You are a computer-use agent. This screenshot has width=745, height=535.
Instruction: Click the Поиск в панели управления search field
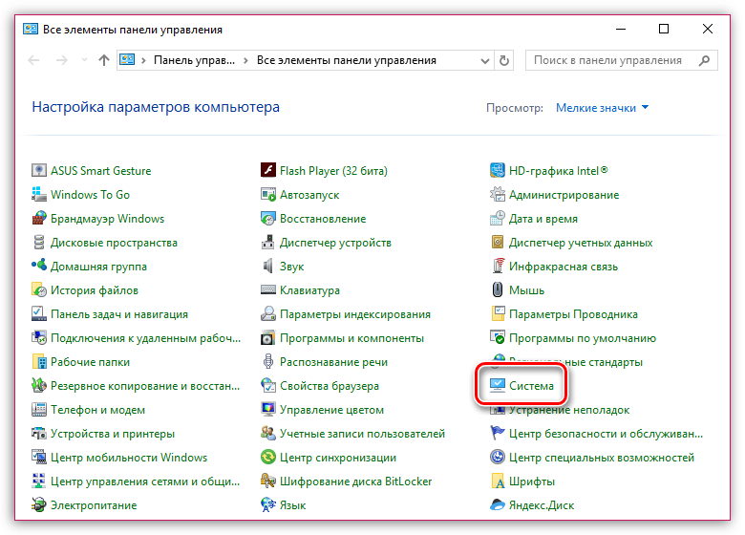point(607,60)
